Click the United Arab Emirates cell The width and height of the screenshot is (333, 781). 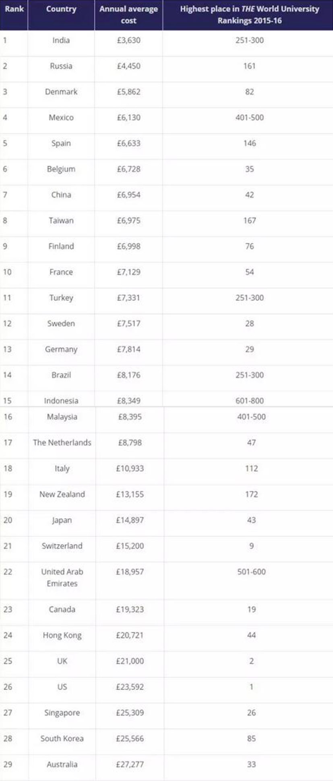[62, 578]
